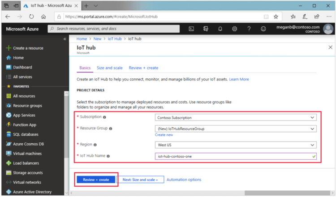
Task: Click the Dashboard icon in sidebar
Action: pos(9,67)
